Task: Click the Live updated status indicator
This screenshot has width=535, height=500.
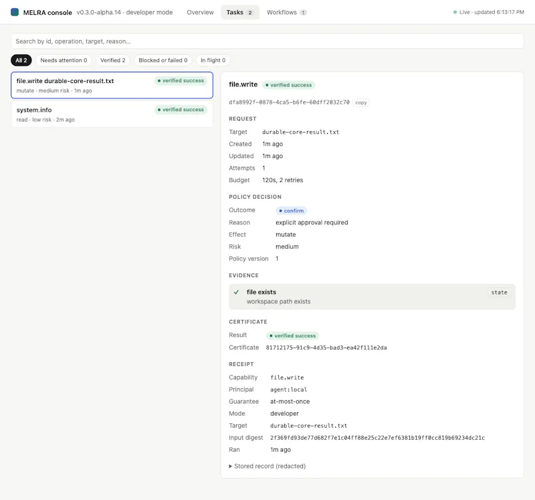Action: 488,12
